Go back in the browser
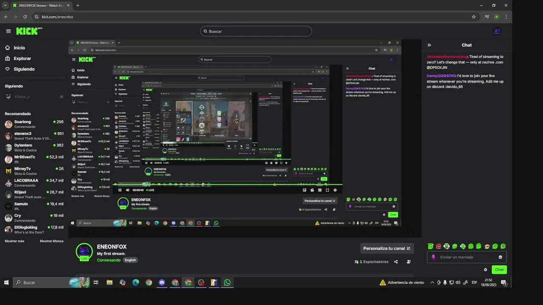 tap(6, 17)
